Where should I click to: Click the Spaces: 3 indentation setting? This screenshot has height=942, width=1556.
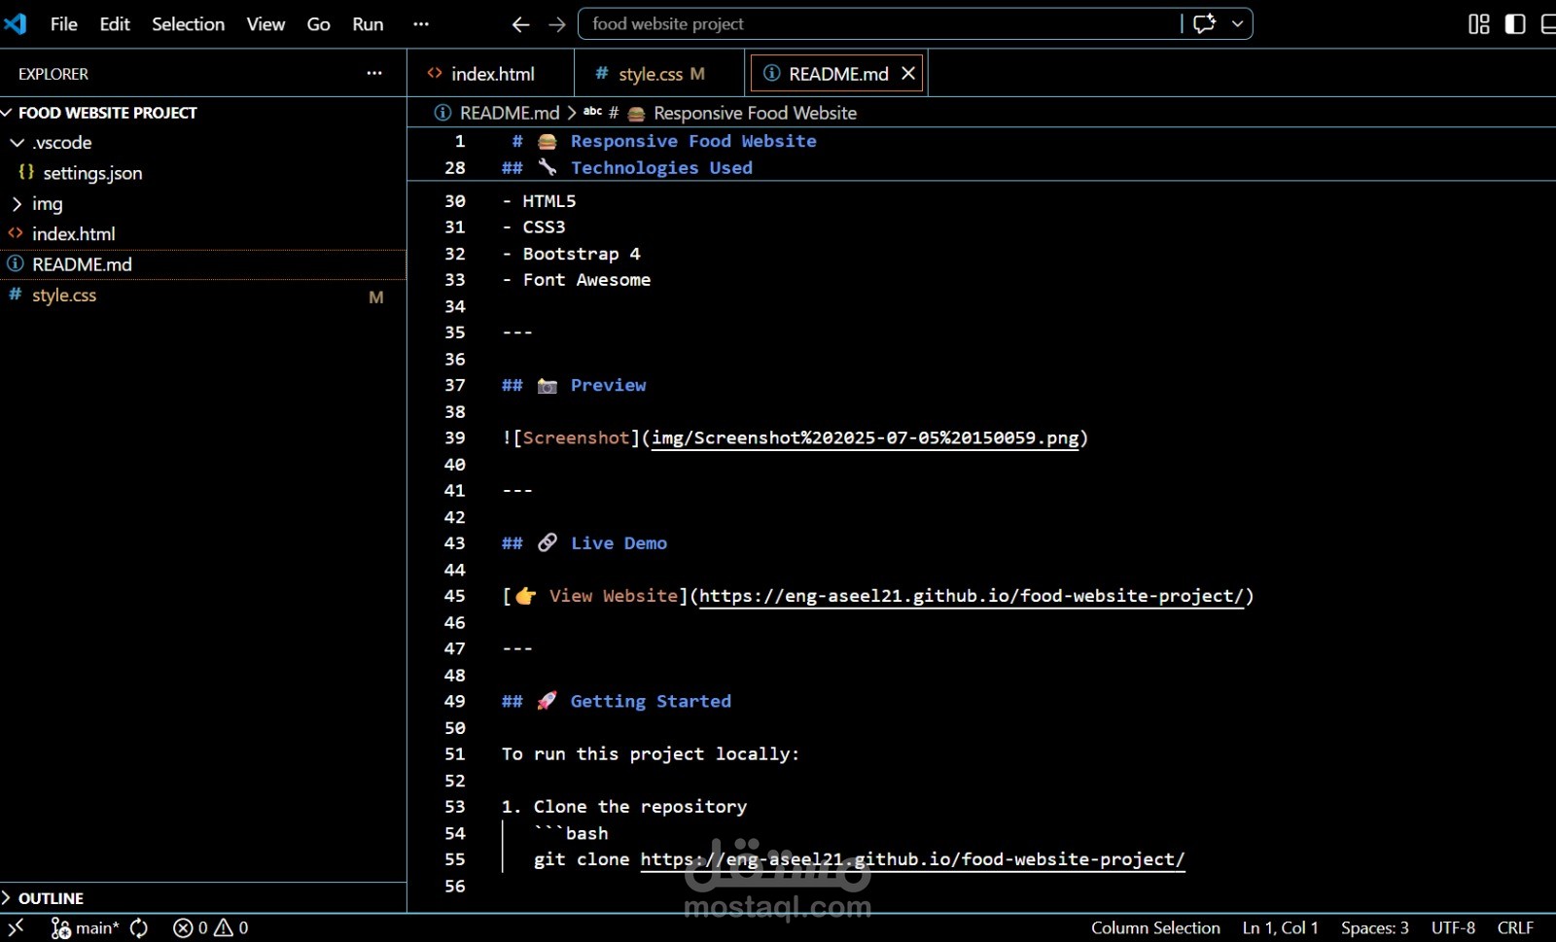click(1374, 927)
